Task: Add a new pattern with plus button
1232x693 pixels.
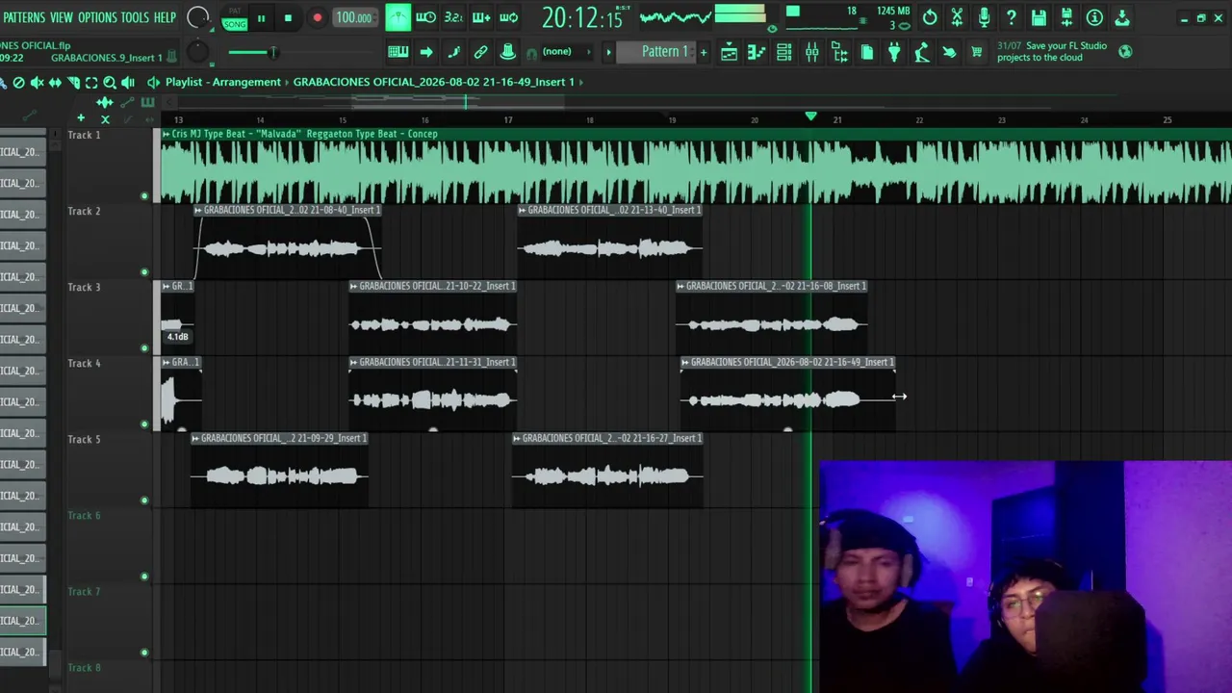Action: pyautogui.click(x=704, y=52)
